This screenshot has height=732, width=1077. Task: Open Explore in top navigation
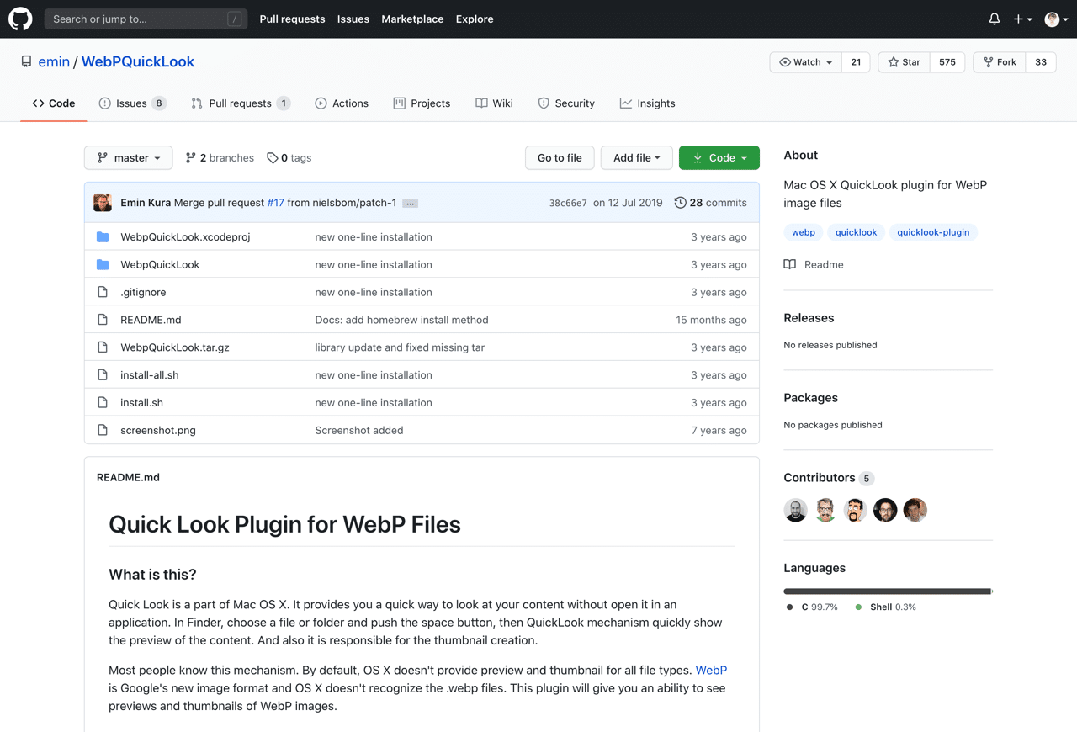[475, 19]
